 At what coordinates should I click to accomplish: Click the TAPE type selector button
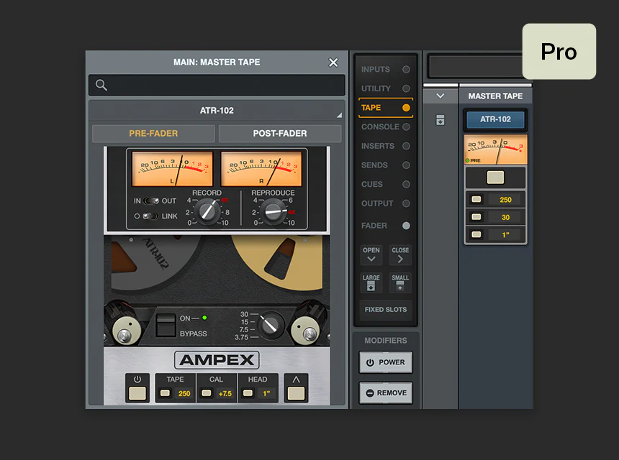(x=165, y=393)
